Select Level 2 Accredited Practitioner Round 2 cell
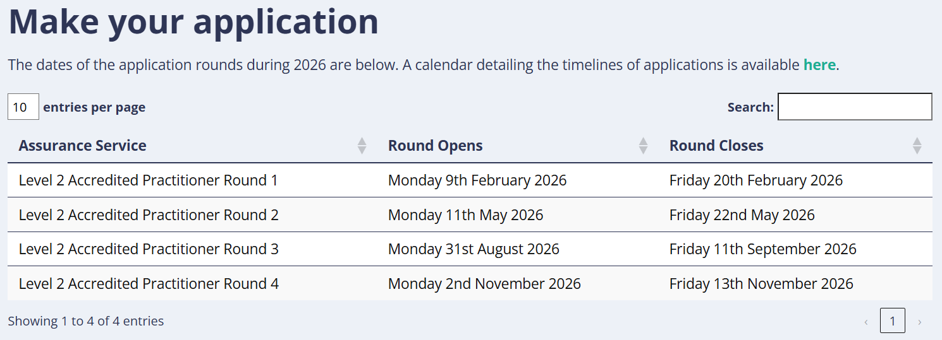Image resolution: width=942 pixels, height=340 pixels. [149, 215]
